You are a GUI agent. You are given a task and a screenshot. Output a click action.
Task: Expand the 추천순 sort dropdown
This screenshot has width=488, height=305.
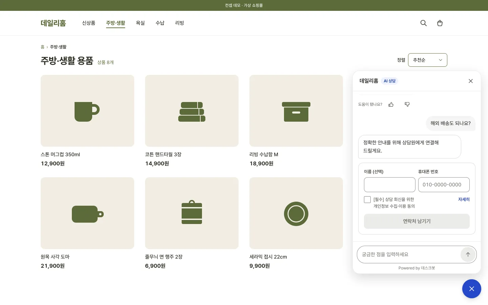428,60
